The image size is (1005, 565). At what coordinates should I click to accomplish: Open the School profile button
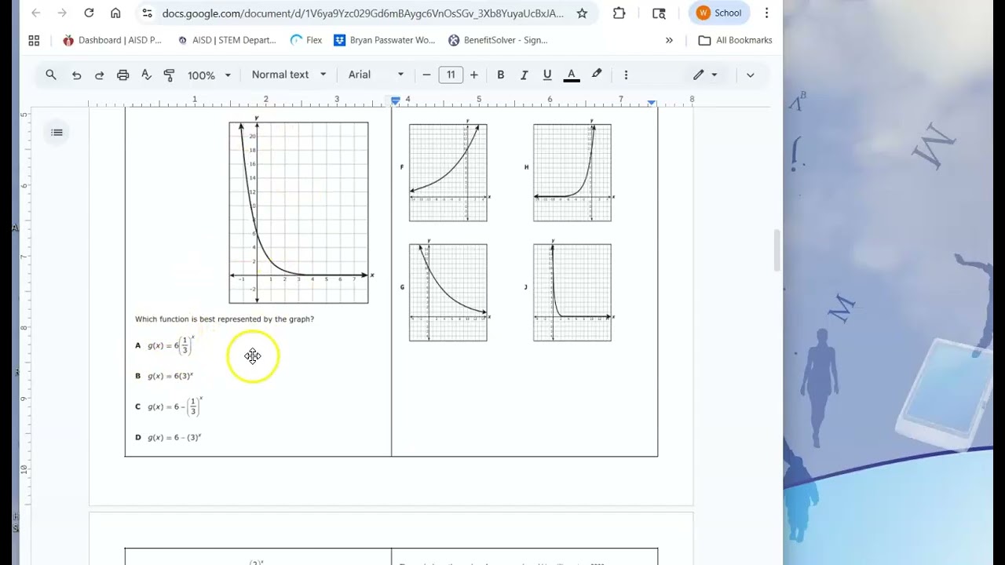718,13
